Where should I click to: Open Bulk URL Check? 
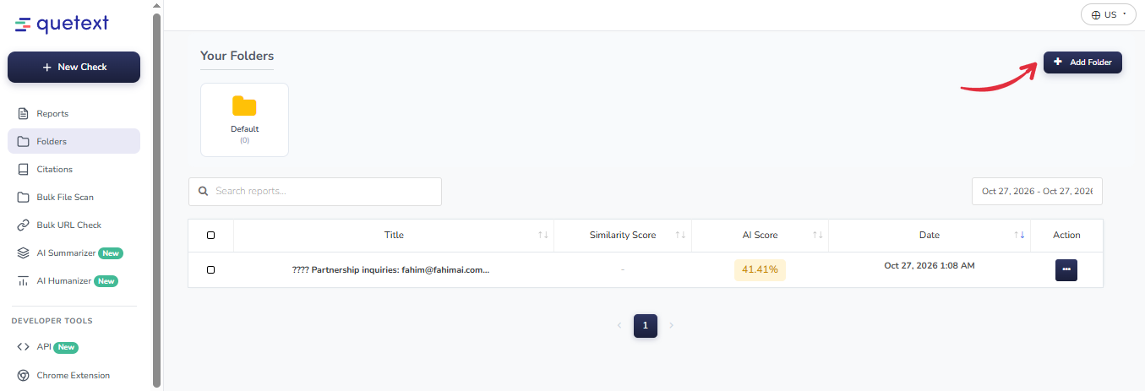(74, 225)
